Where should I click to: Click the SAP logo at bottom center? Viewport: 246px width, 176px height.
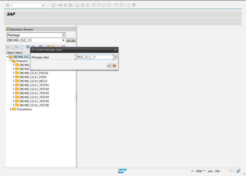(122, 171)
